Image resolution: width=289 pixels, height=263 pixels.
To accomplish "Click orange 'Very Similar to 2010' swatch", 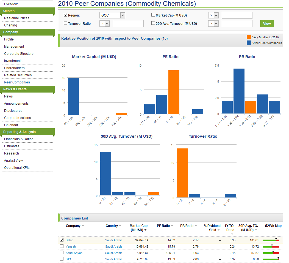I will click(249, 37).
